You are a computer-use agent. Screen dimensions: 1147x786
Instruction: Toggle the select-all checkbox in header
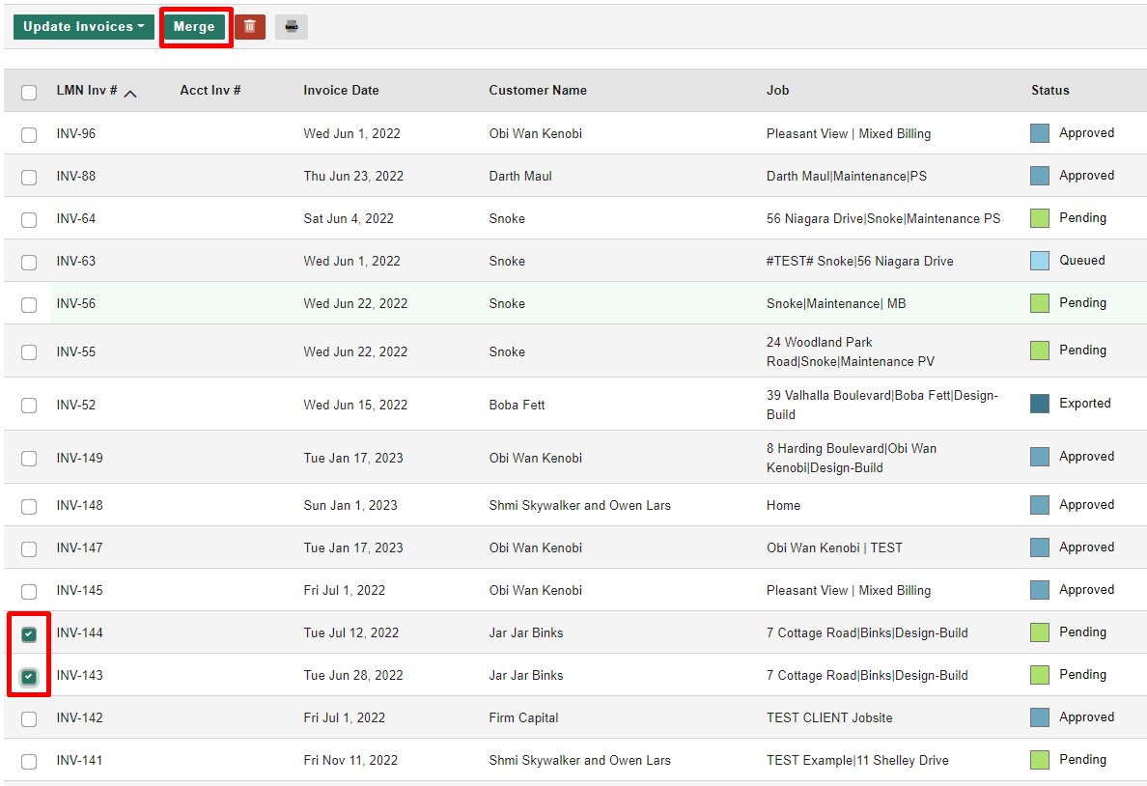29,93
